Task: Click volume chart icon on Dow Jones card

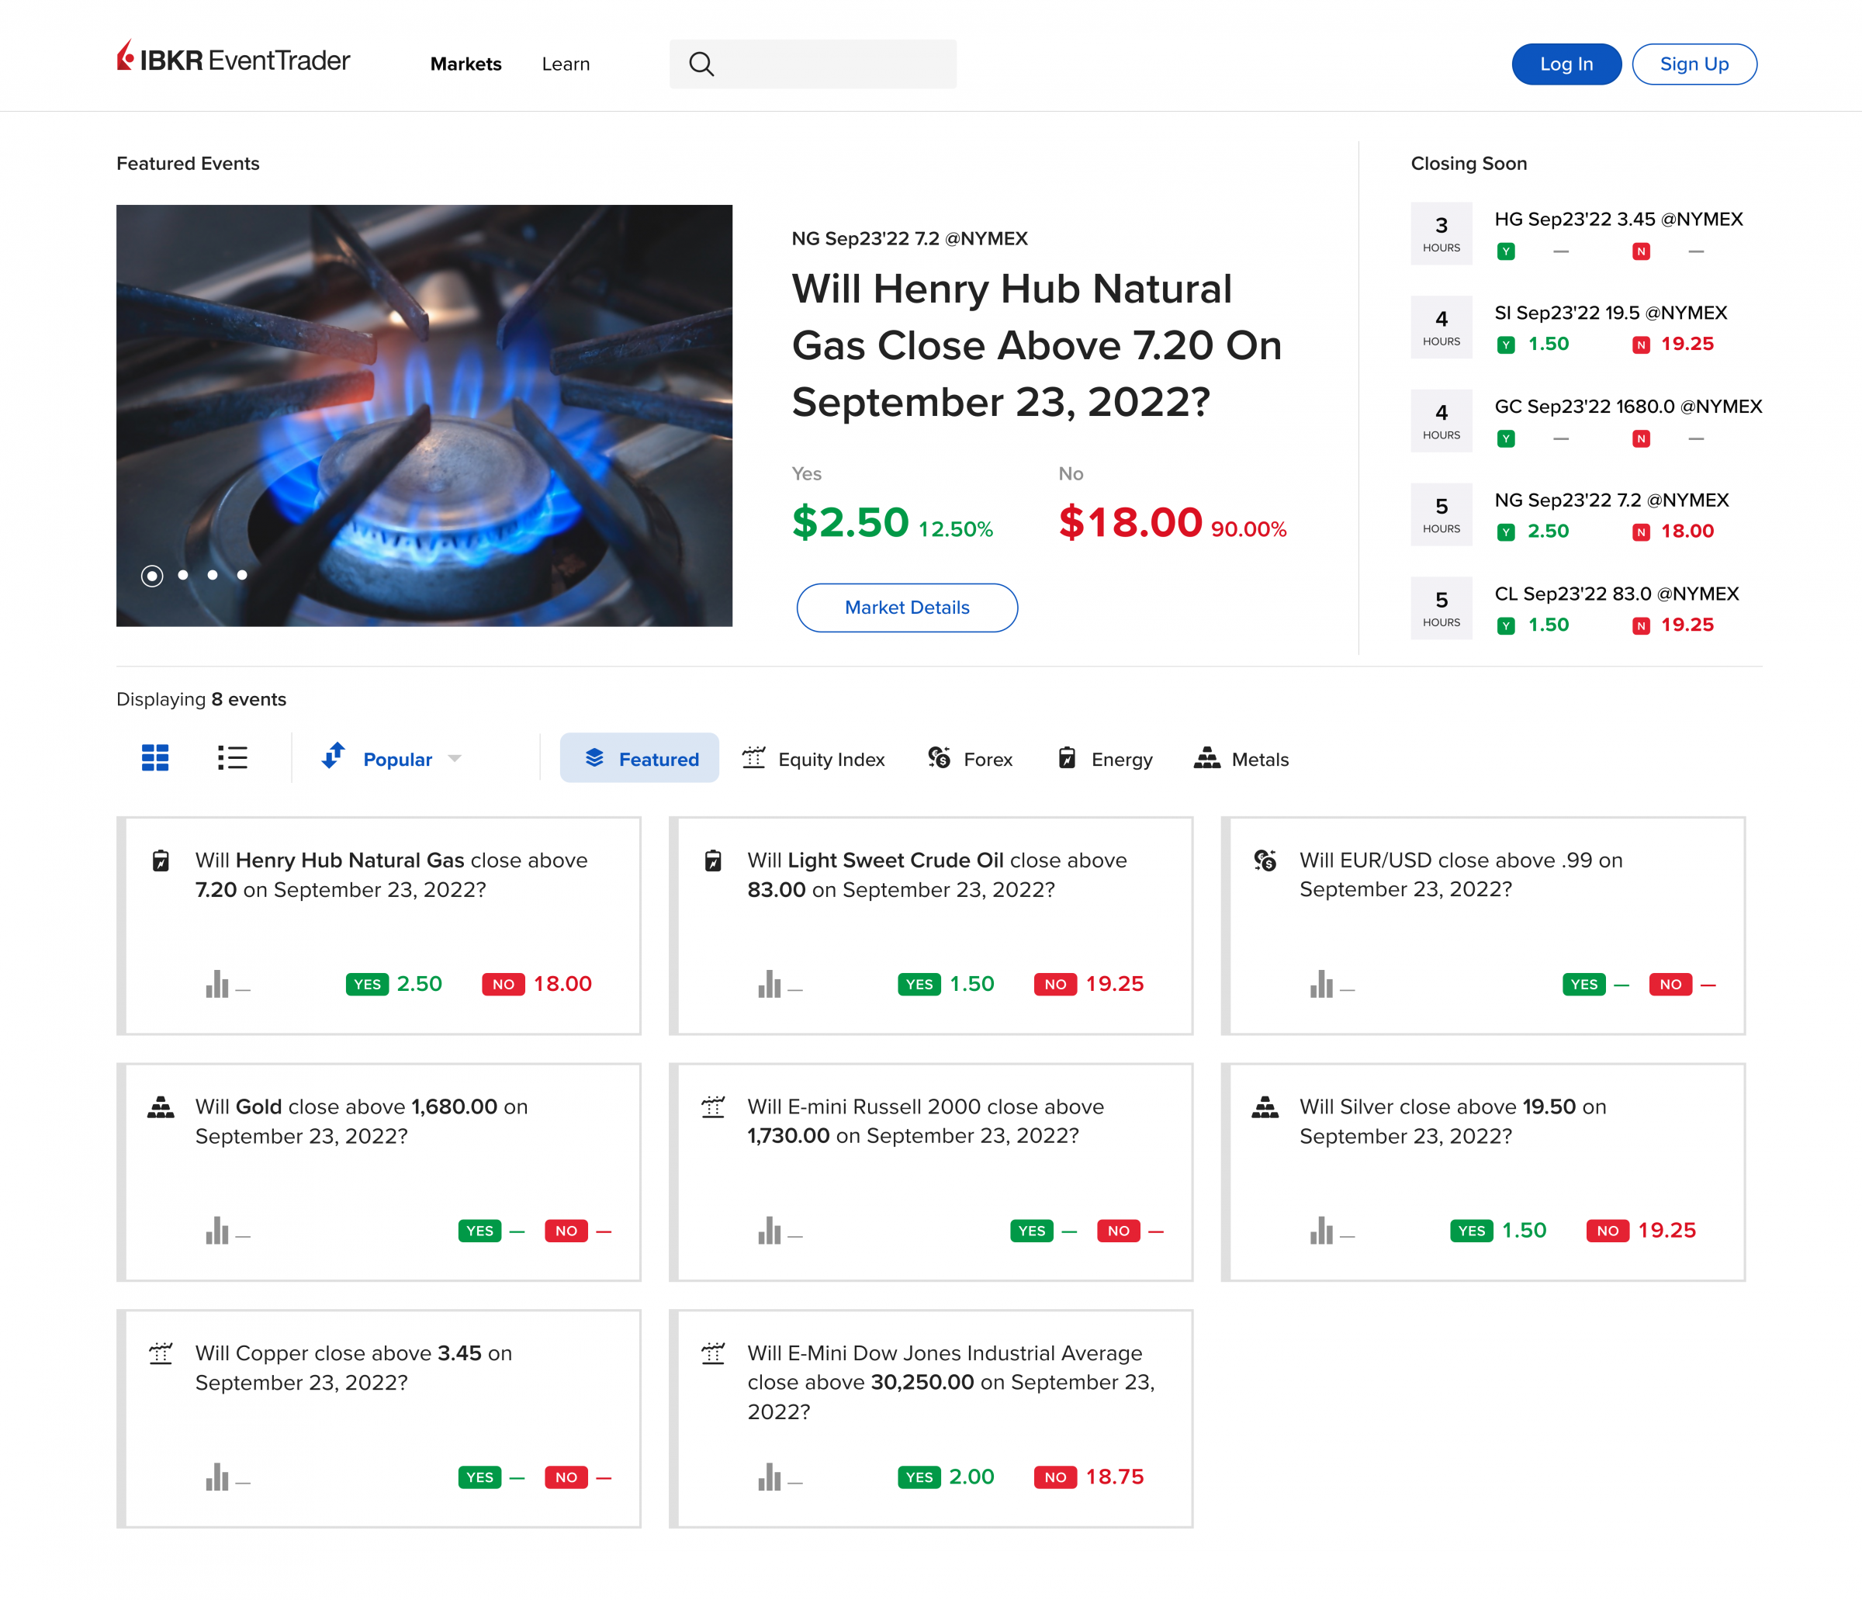Action: pyautogui.click(x=770, y=1476)
